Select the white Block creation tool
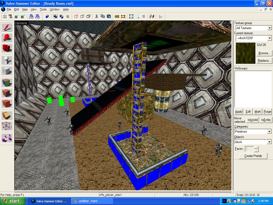Image resolution: width=273 pixels, height=205 pixels. (7, 70)
